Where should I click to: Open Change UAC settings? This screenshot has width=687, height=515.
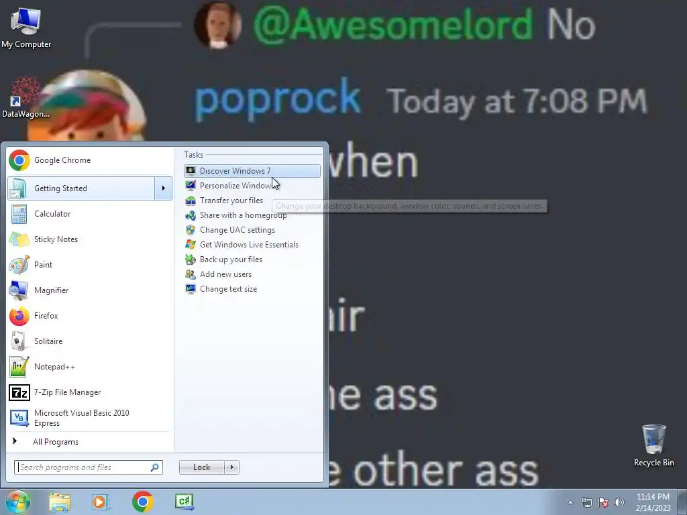(252, 230)
